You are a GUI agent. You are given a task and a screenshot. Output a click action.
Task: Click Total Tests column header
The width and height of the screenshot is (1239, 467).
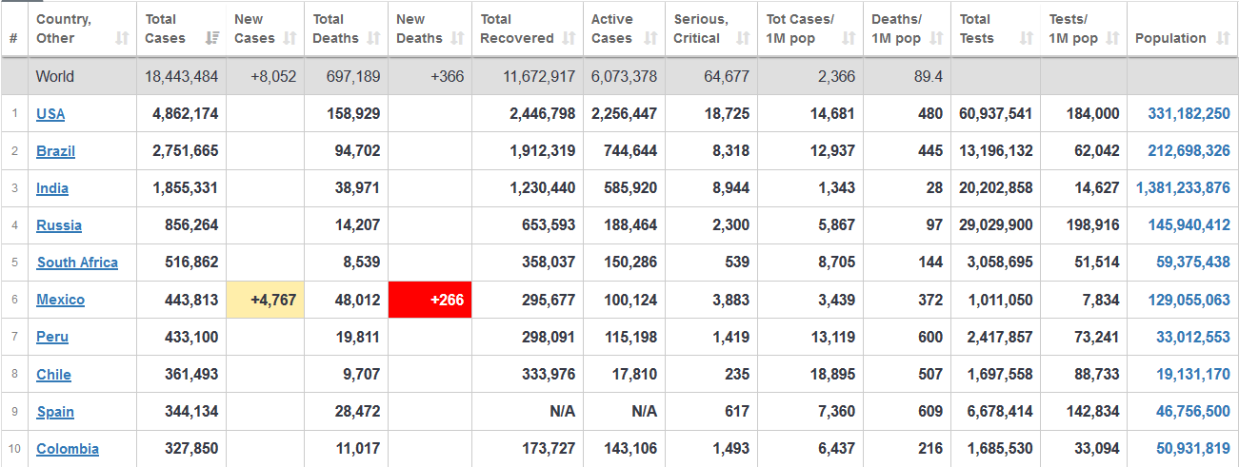[996, 29]
